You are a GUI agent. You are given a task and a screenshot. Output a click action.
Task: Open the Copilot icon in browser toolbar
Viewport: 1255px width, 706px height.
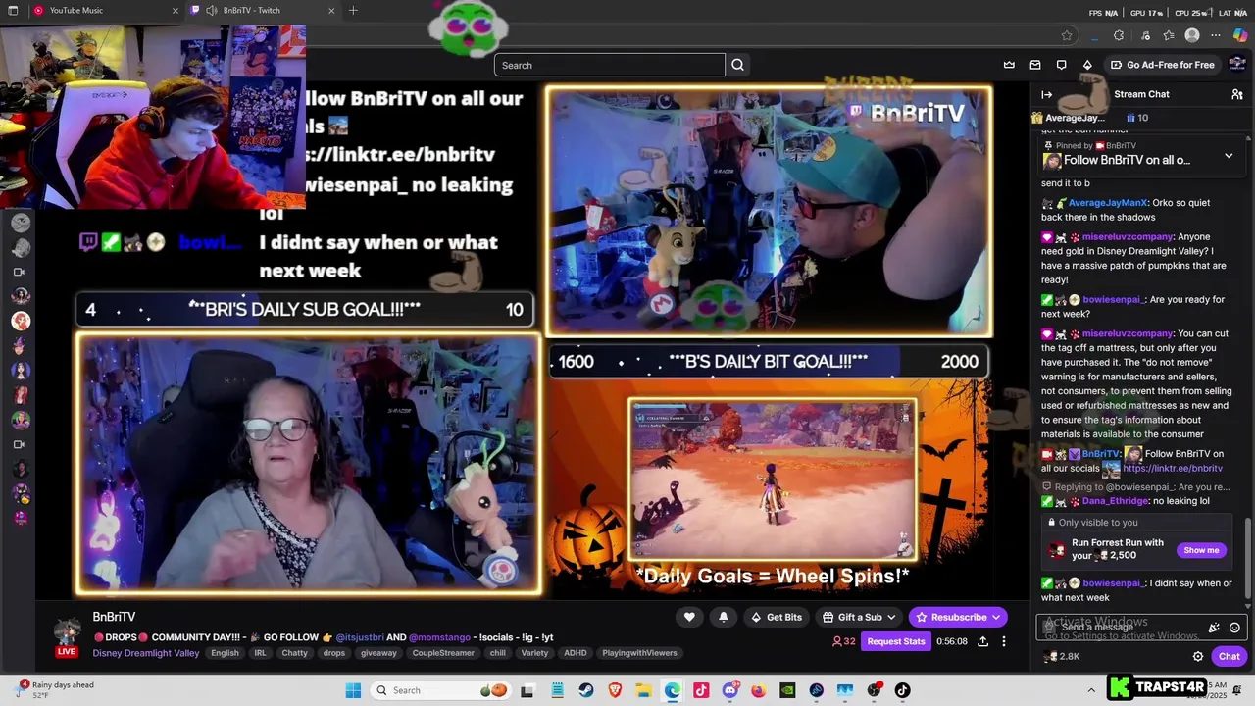1240,35
